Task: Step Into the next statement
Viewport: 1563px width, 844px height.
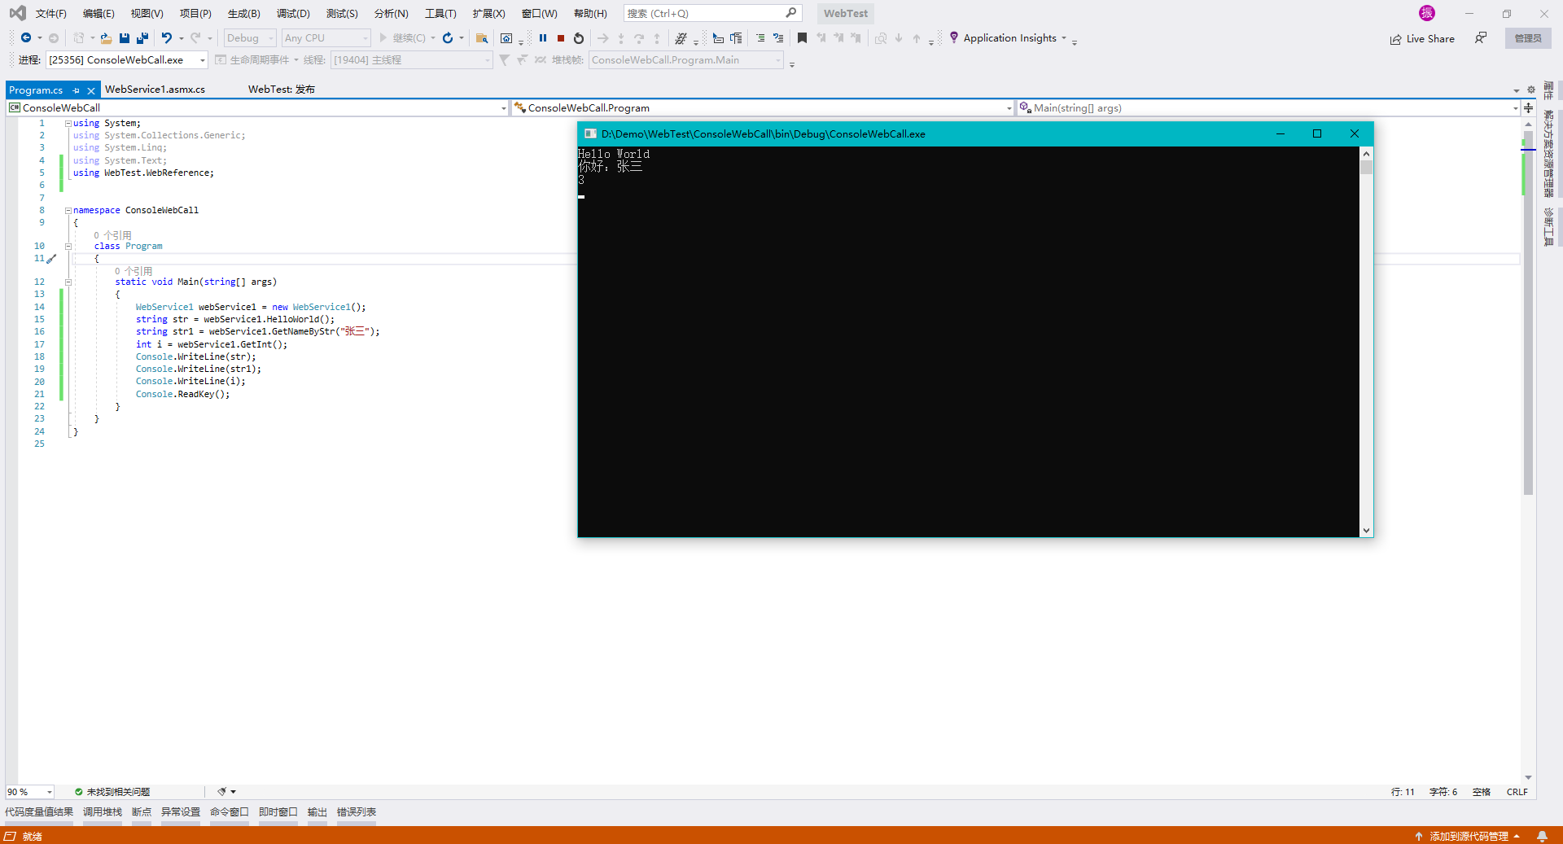Action: coord(621,38)
